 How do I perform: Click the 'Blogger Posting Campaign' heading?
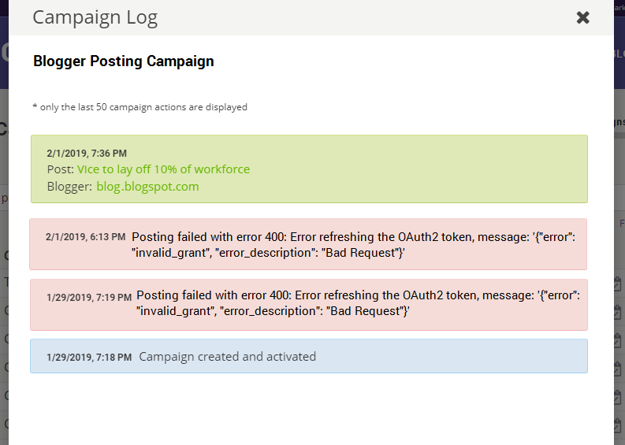click(x=124, y=61)
